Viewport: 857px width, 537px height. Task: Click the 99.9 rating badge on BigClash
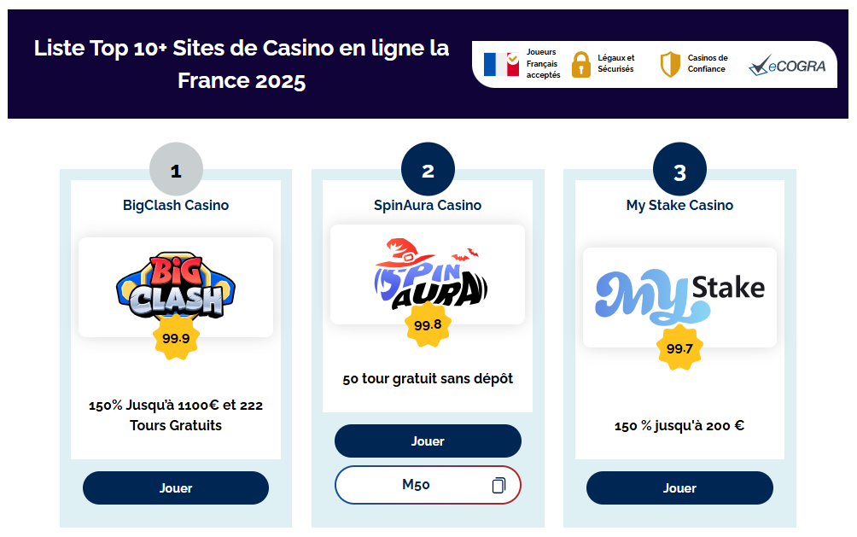click(175, 340)
